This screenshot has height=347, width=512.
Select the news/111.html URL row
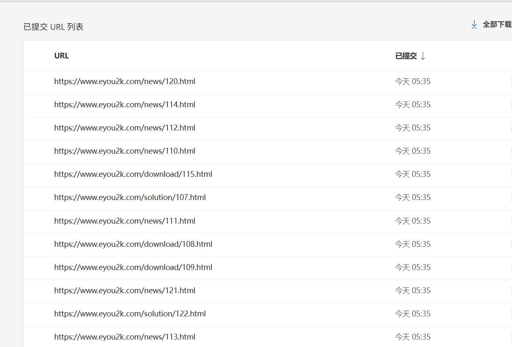click(267, 222)
